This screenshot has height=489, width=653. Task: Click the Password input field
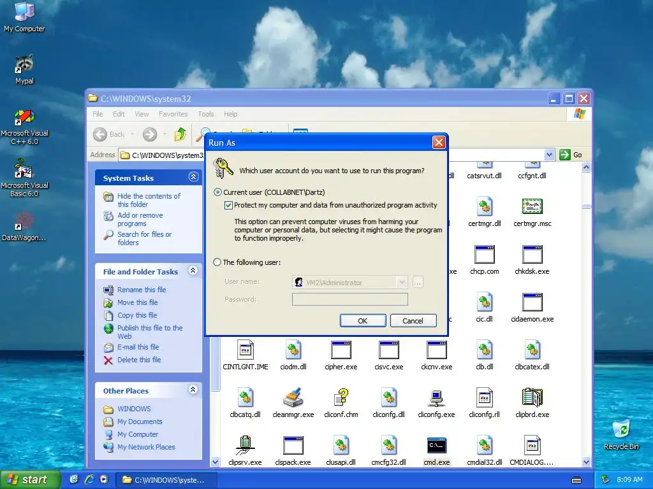coord(350,299)
